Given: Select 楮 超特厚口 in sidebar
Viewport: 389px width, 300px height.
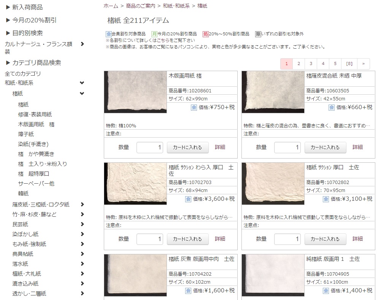Looking at the screenshot, I should 34,174.
